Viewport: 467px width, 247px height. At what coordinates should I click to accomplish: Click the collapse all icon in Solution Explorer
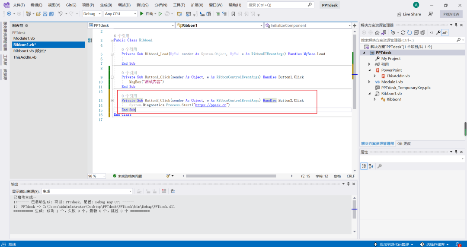click(x=416, y=32)
